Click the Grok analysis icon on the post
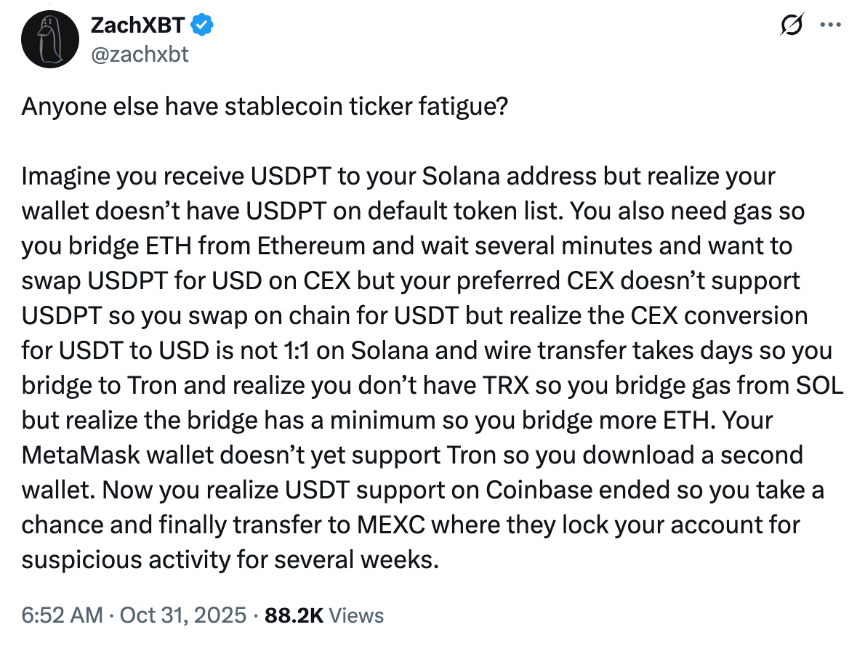865x651 pixels. 792,25
